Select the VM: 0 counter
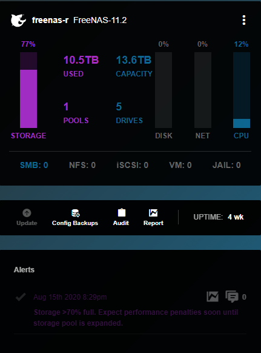261x353 pixels. [180, 165]
